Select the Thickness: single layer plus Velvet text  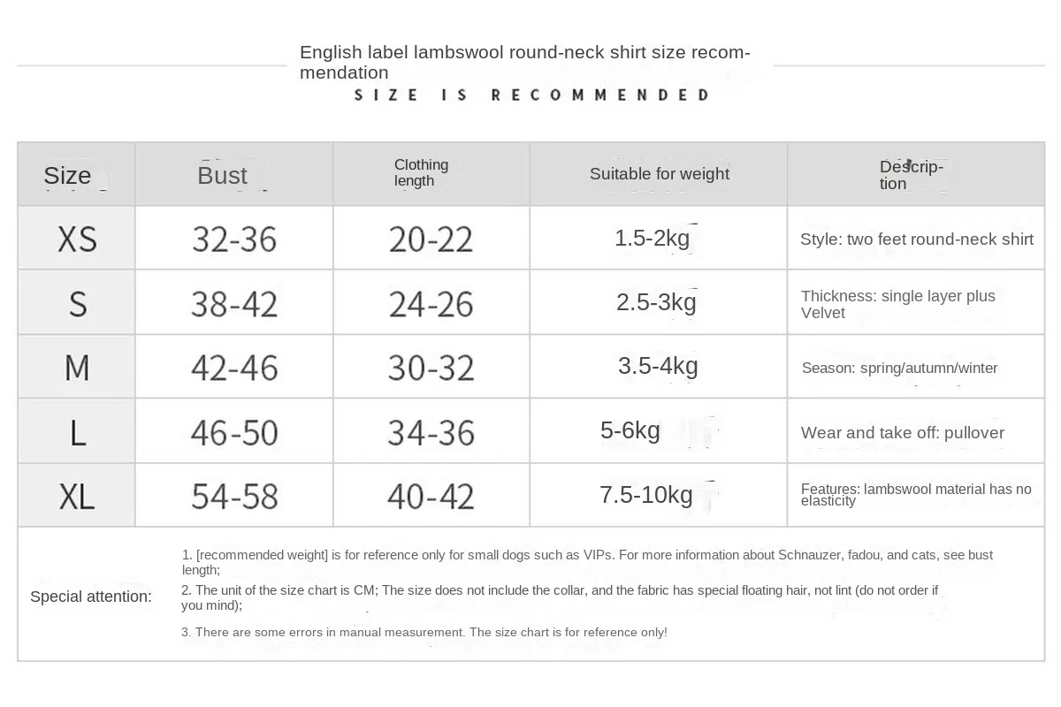coord(897,304)
